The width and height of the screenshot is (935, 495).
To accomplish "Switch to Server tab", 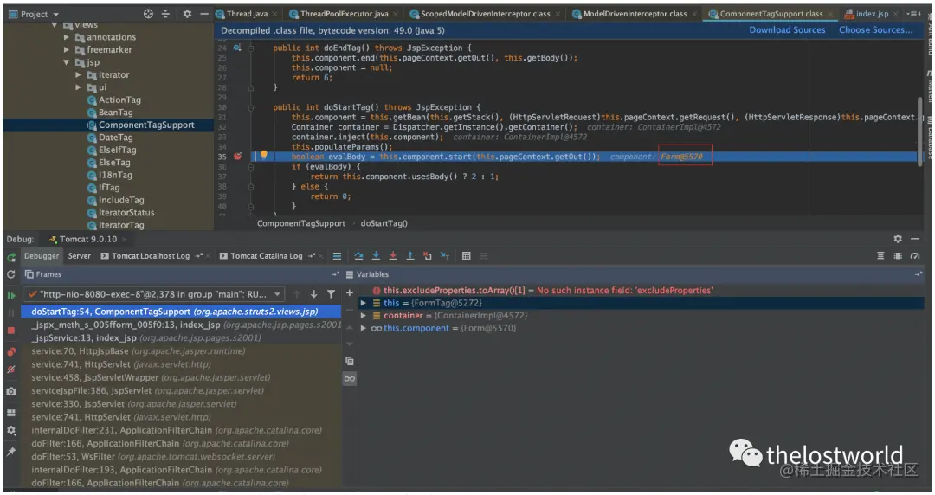I will pos(80,256).
